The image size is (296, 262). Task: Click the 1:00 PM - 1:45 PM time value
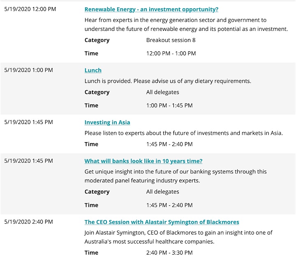[169, 106]
